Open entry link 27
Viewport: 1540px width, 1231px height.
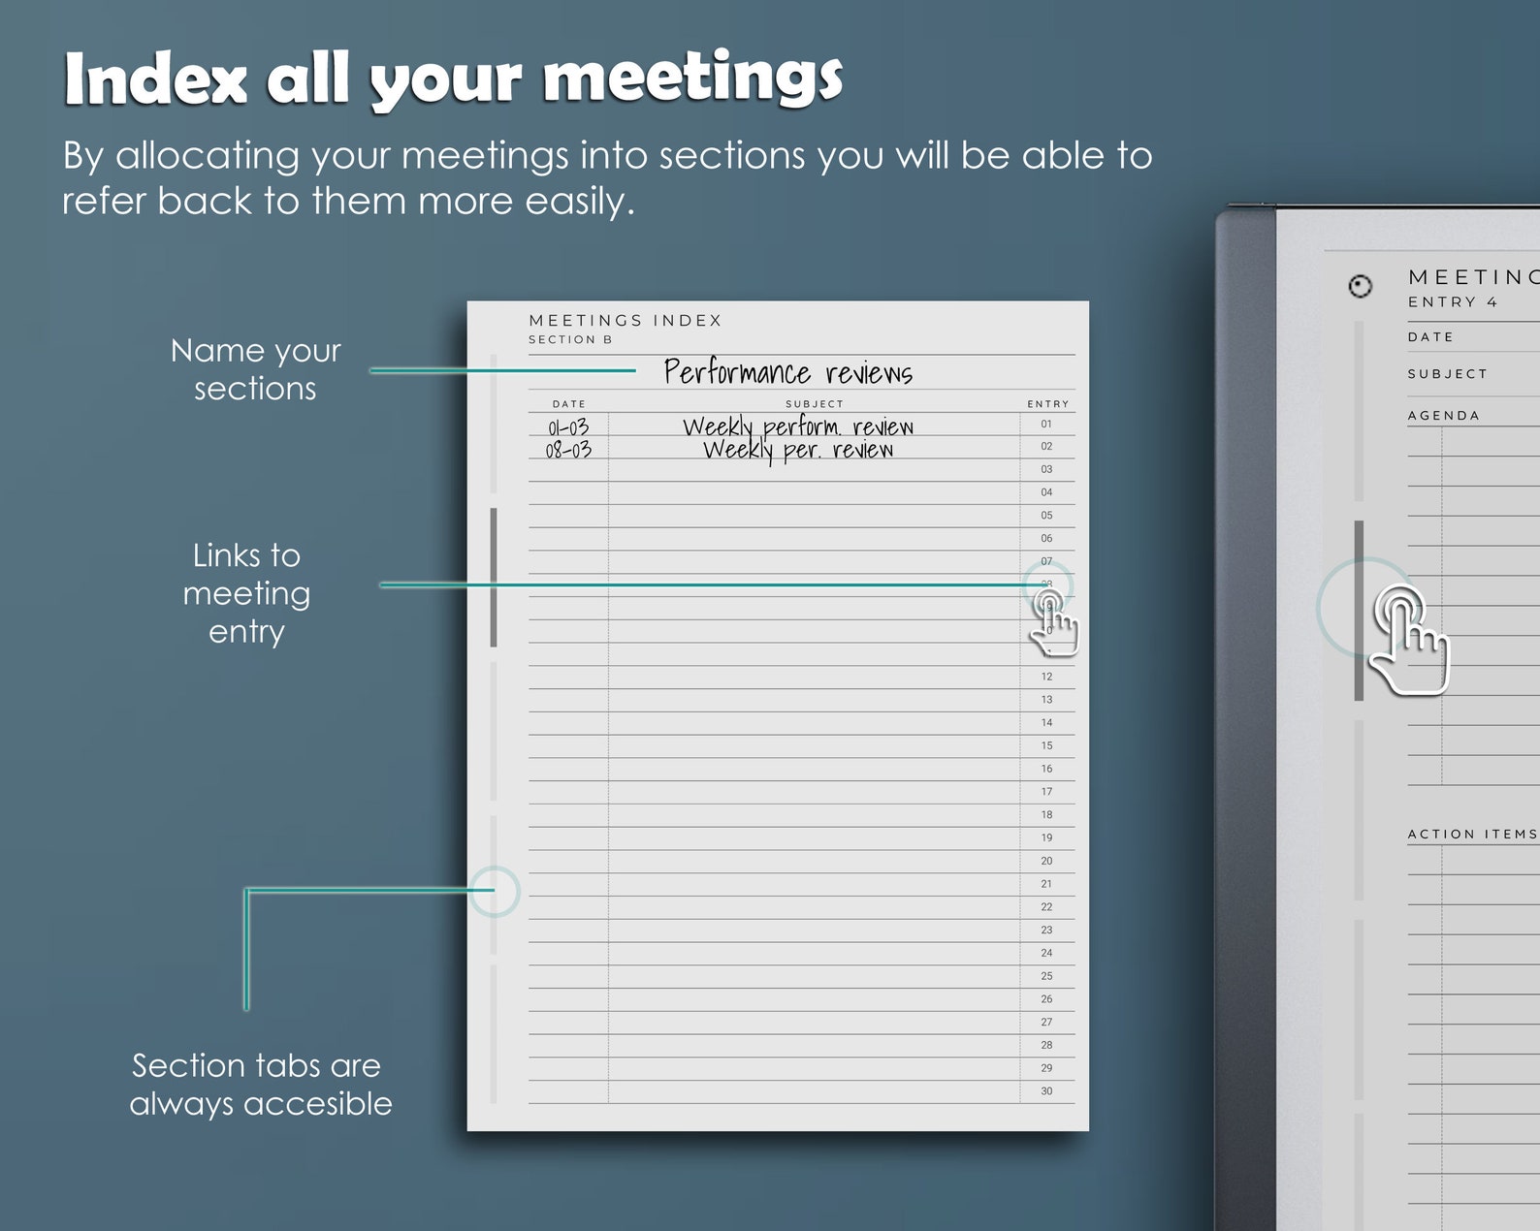coord(1046,1023)
